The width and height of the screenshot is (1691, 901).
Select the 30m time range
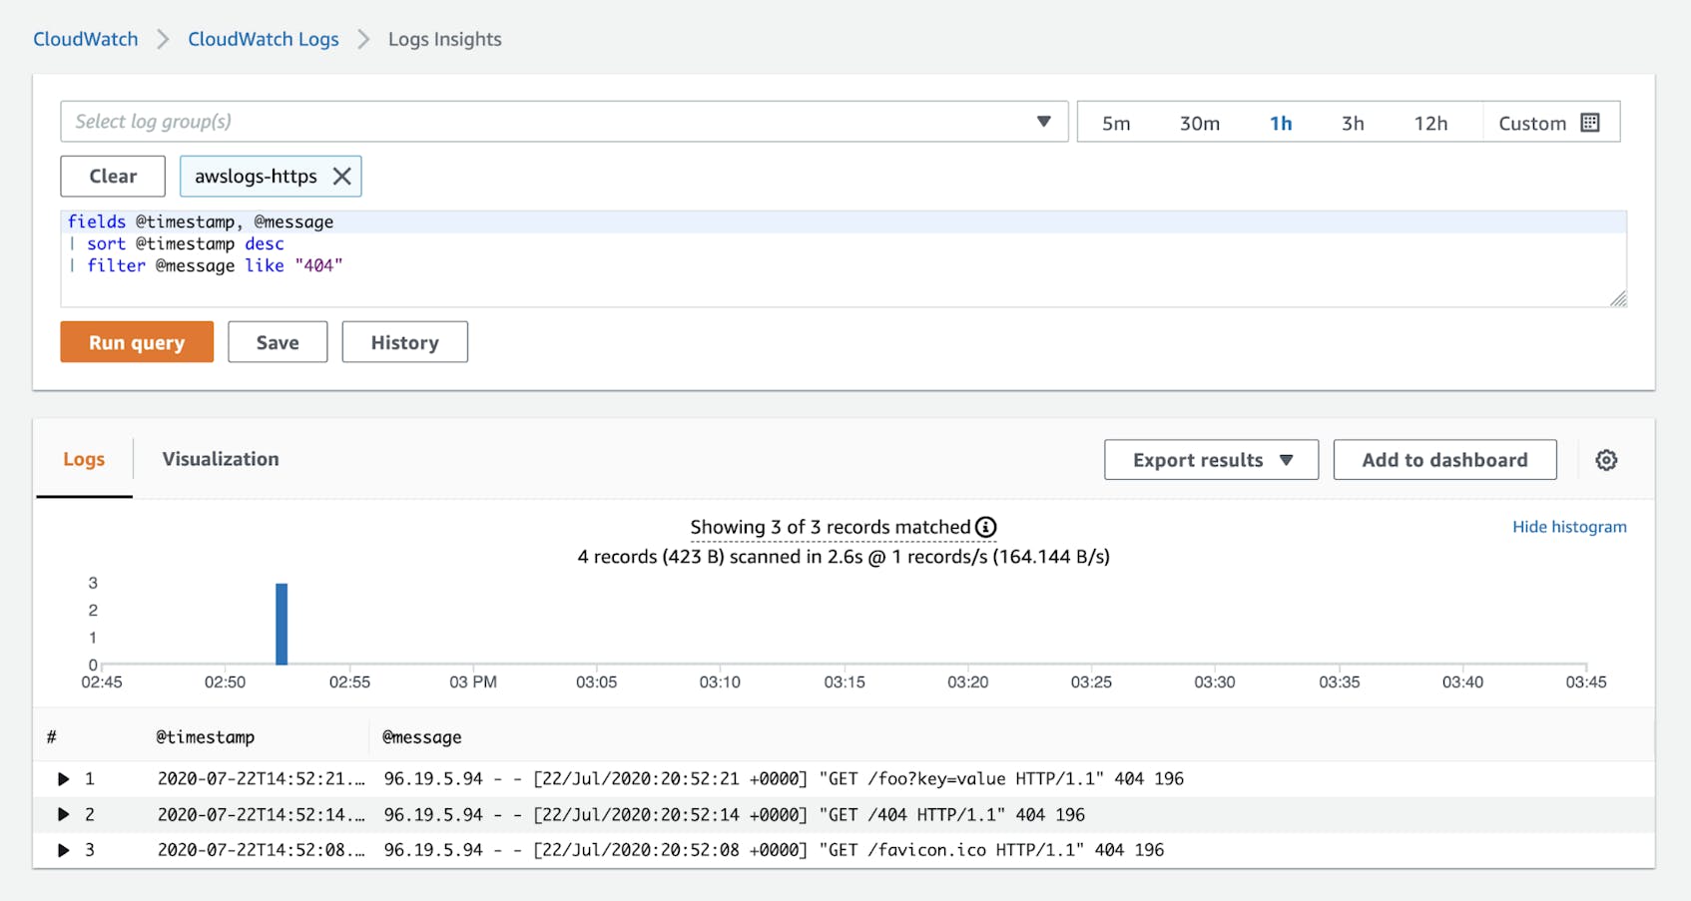pos(1199,122)
